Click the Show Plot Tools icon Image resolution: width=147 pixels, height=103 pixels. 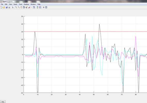(46, 7)
